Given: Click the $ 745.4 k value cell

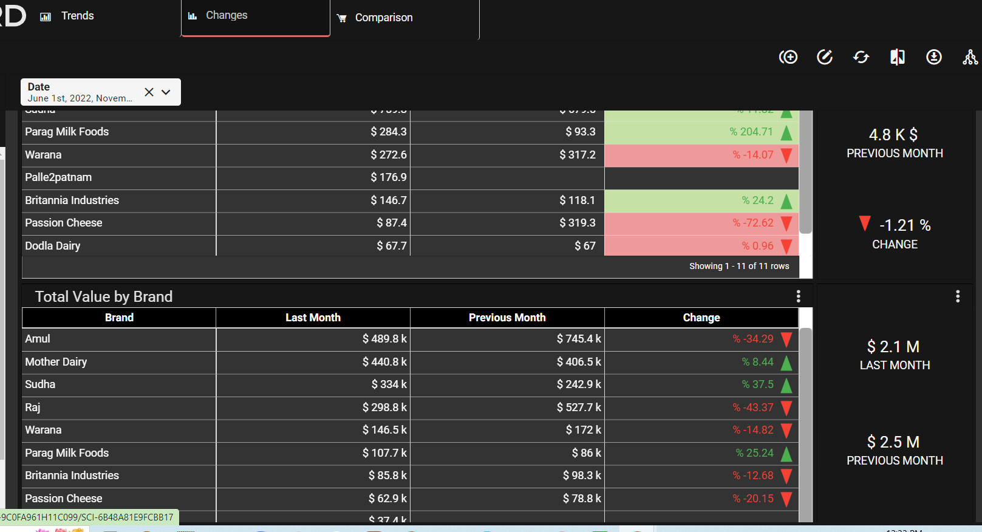Looking at the screenshot, I should (x=508, y=339).
